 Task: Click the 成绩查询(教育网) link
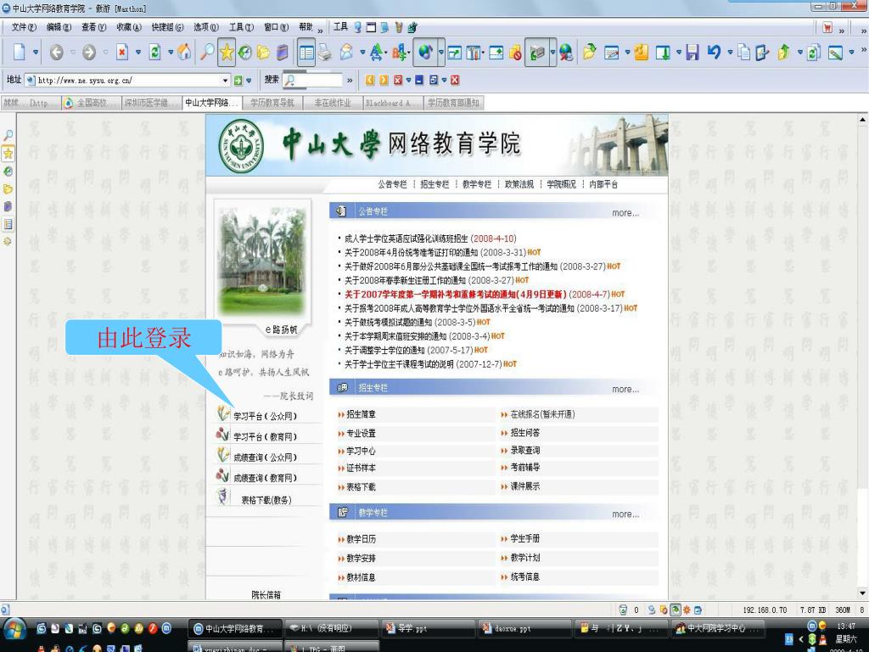pyautogui.click(x=265, y=478)
